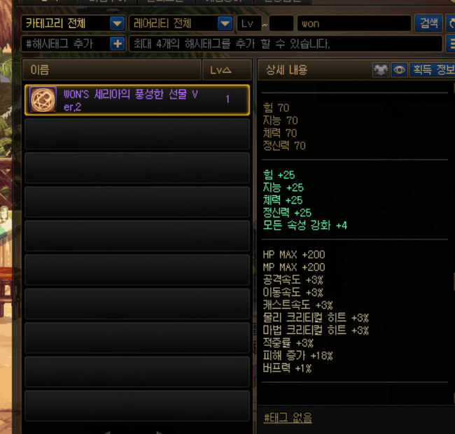This screenshot has height=434, width=455.
Task: Click the #해시태그 추가 input box
Action: pos(66,44)
